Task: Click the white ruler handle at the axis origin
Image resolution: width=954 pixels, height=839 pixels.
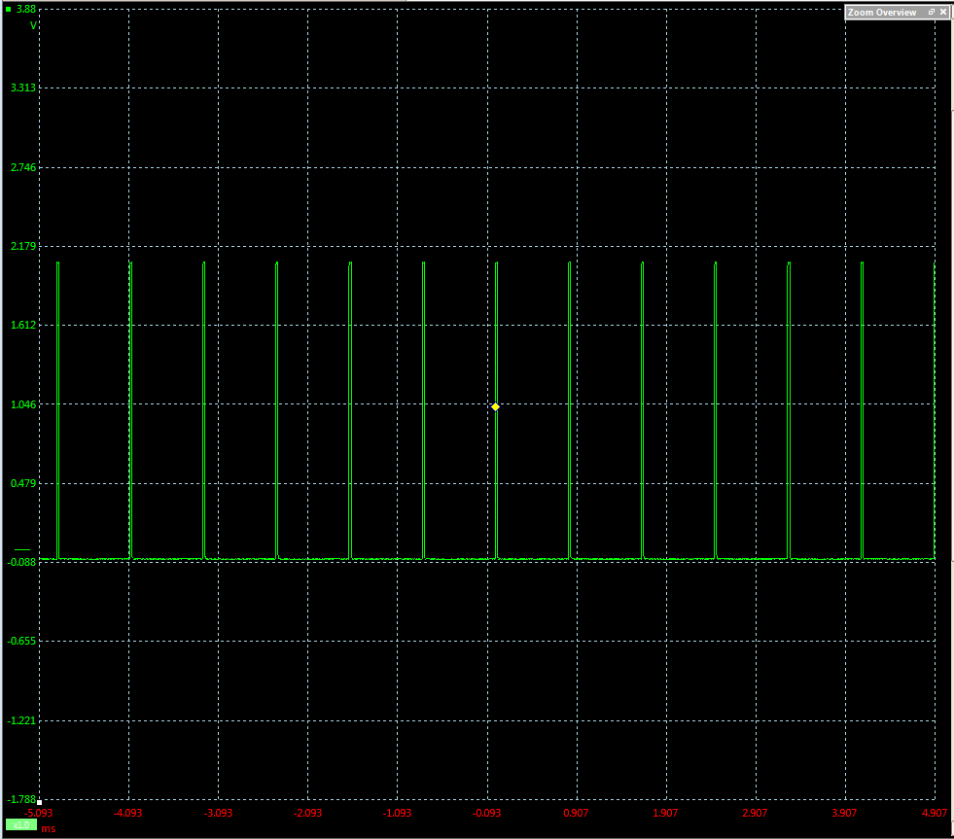Action: click(x=40, y=802)
